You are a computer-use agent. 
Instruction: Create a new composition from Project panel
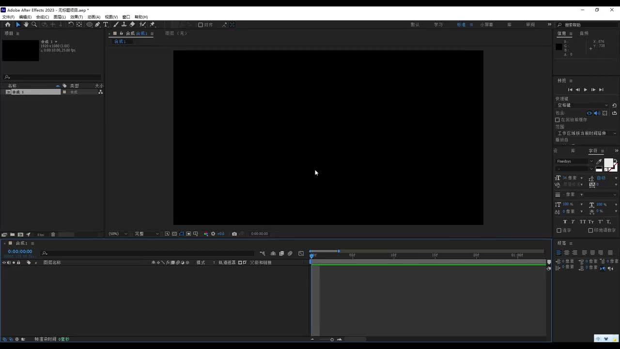point(20,235)
